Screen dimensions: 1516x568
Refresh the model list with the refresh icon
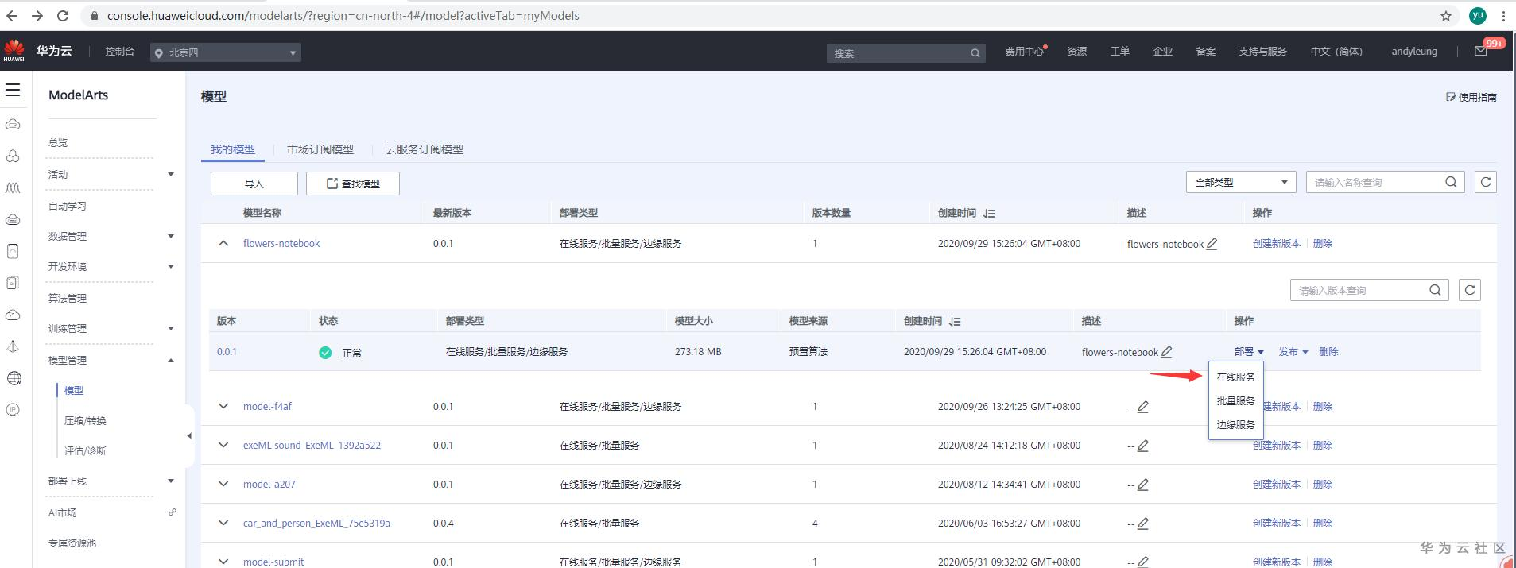(1486, 182)
